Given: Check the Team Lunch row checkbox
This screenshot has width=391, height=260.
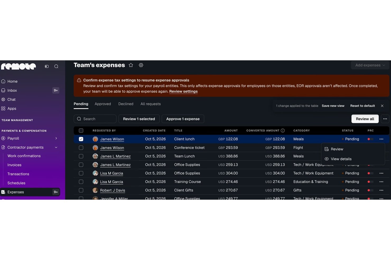Looking at the screenshot, I should coord(81,156).
